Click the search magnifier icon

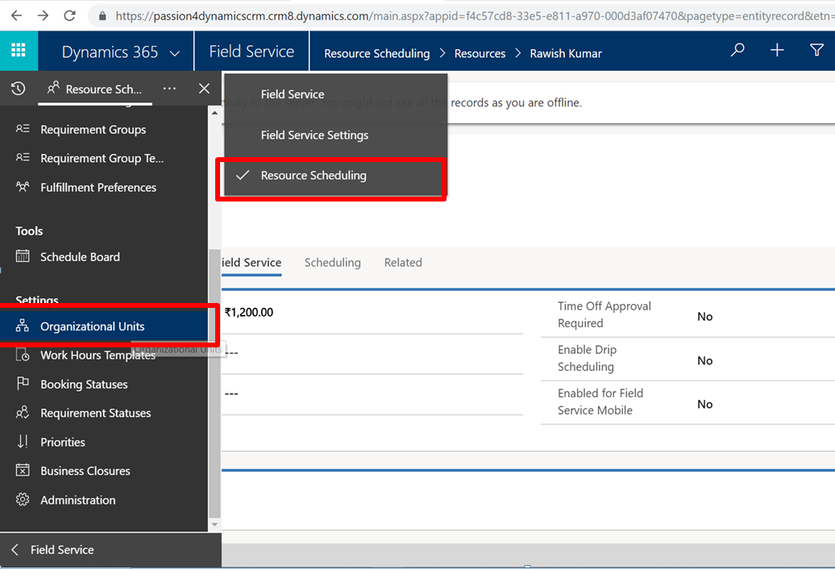pos(737,51)
